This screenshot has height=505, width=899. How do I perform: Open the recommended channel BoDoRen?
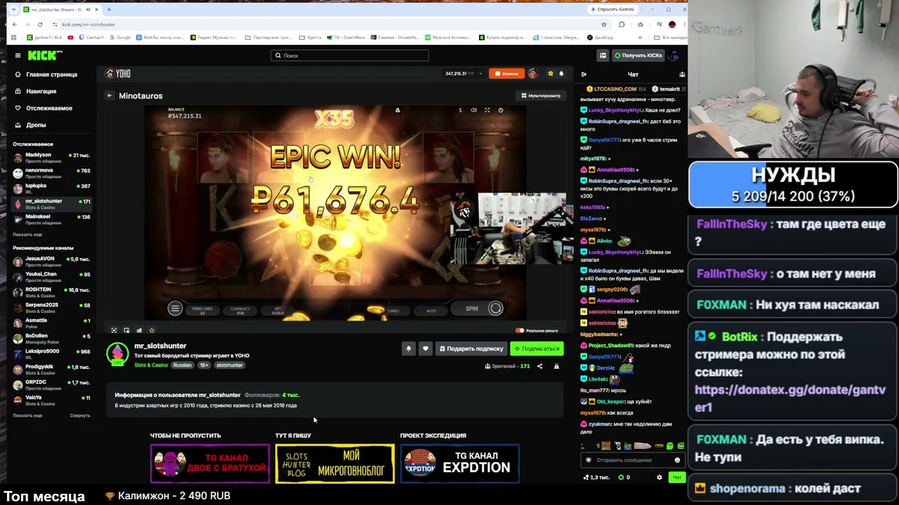pyautogui.click(x=51, y=338)
